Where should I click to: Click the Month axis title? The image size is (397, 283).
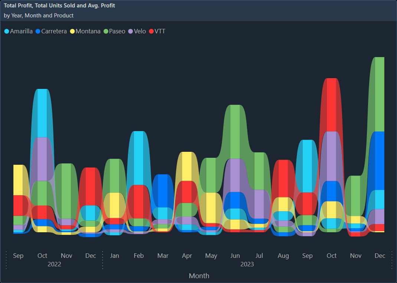point(199,276)
